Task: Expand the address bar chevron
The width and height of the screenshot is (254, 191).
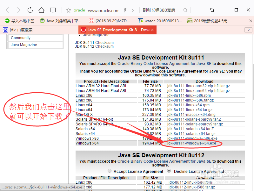Action: (133, 11)
